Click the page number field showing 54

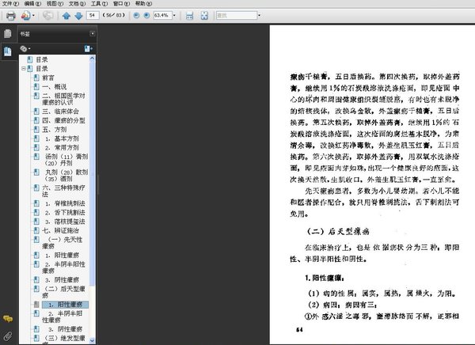[93, 15]
